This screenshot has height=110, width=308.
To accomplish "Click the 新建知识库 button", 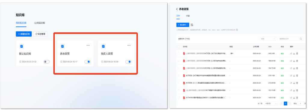I will coord(24,34).
